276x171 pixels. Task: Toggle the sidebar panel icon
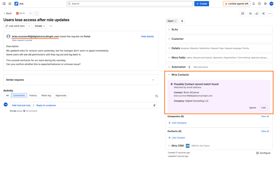[4, 4]
